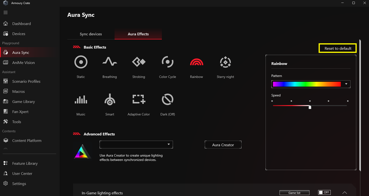The image size is (369, 196).
Task: Select the Adaptive Color effect icon
Action: pyautogui.click(x=139, y=99)
